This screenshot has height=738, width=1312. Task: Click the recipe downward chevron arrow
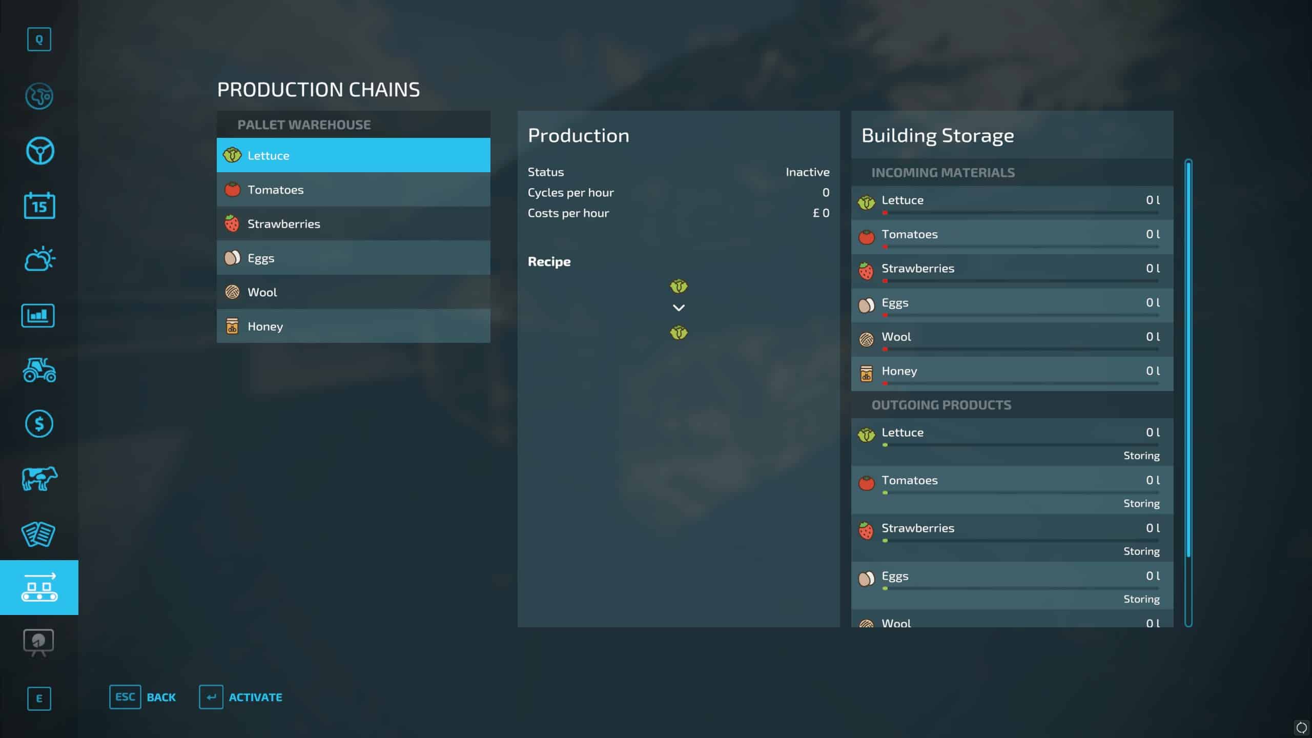679,308
